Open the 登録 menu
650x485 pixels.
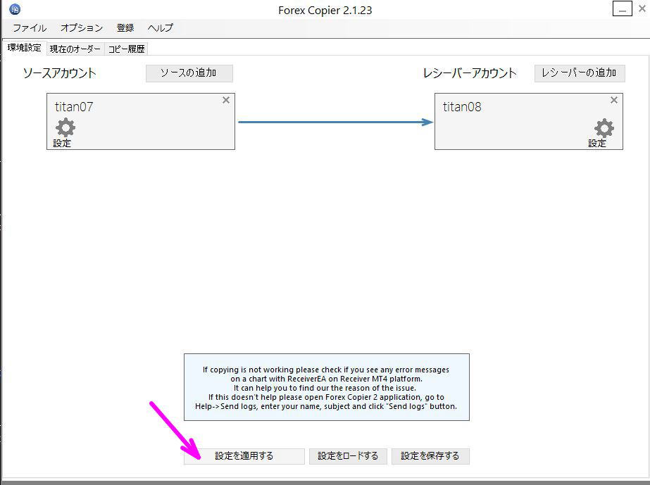point(125,27)
